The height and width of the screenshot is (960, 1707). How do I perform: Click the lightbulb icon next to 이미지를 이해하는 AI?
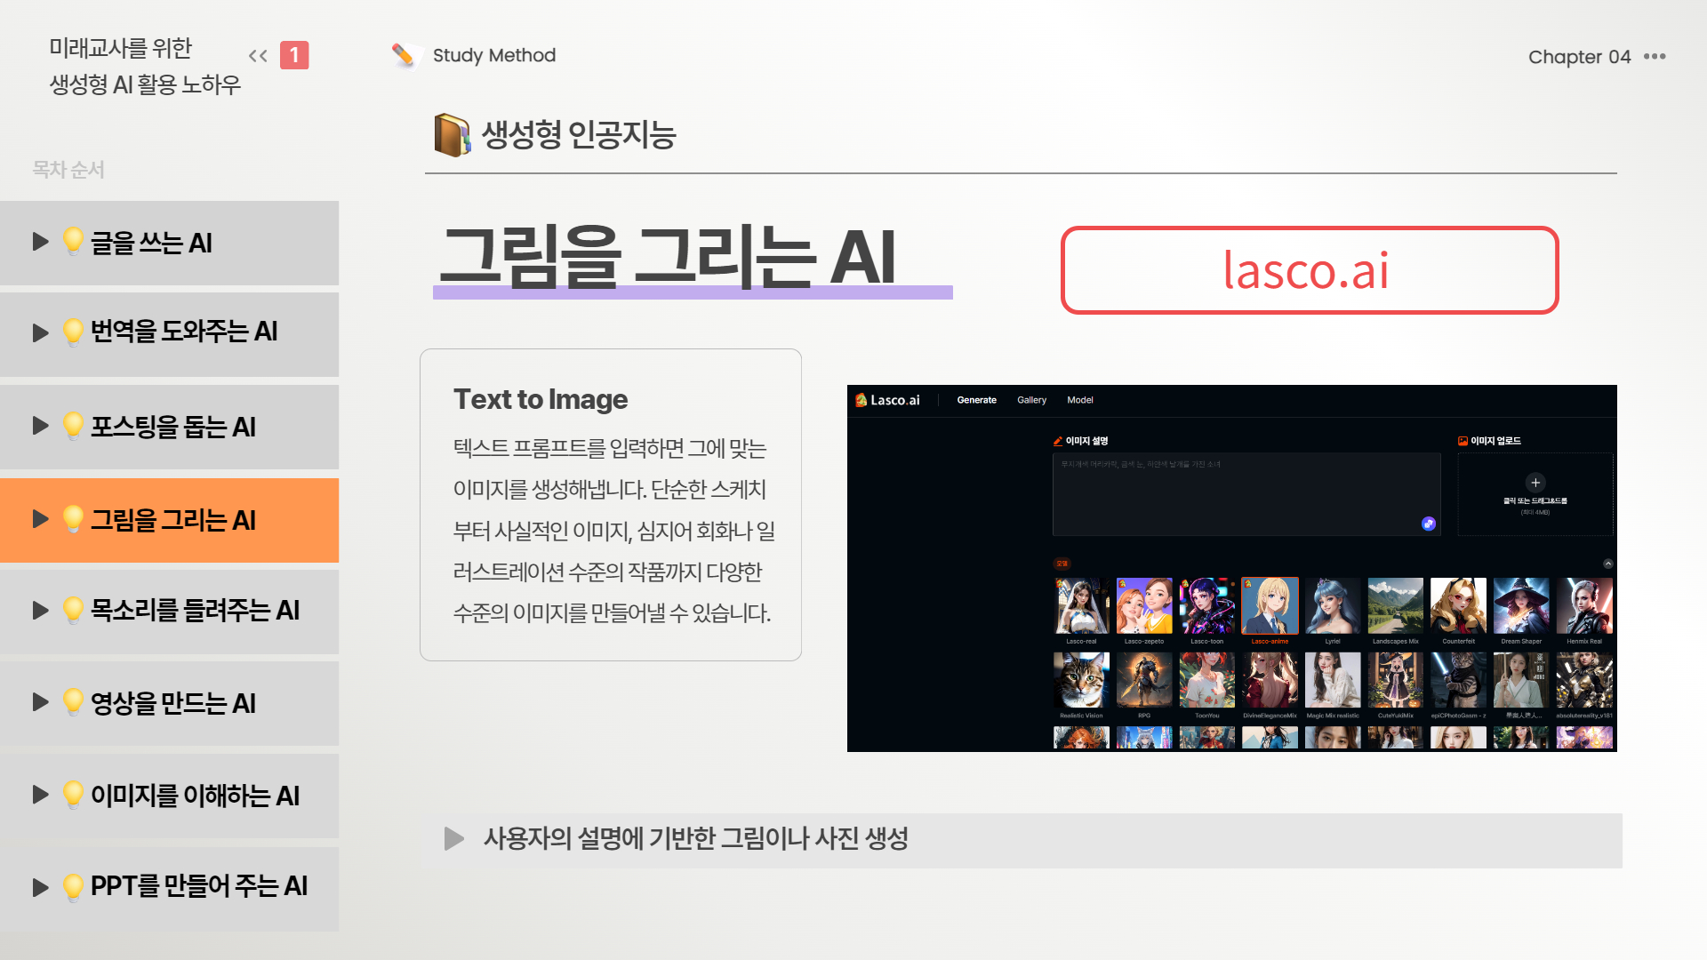point(73,796)
